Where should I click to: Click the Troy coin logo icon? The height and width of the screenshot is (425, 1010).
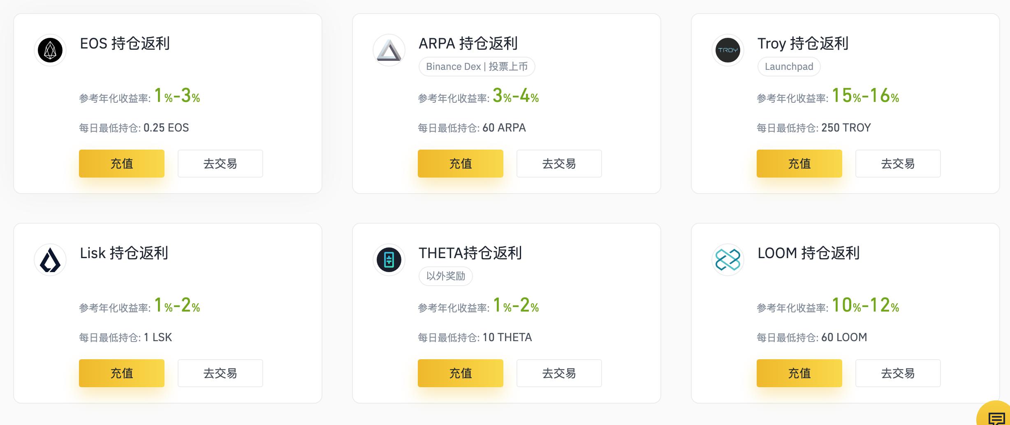click(728, 50)
